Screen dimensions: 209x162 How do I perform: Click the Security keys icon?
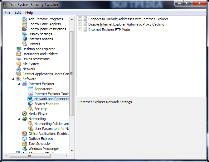[31, 109]
